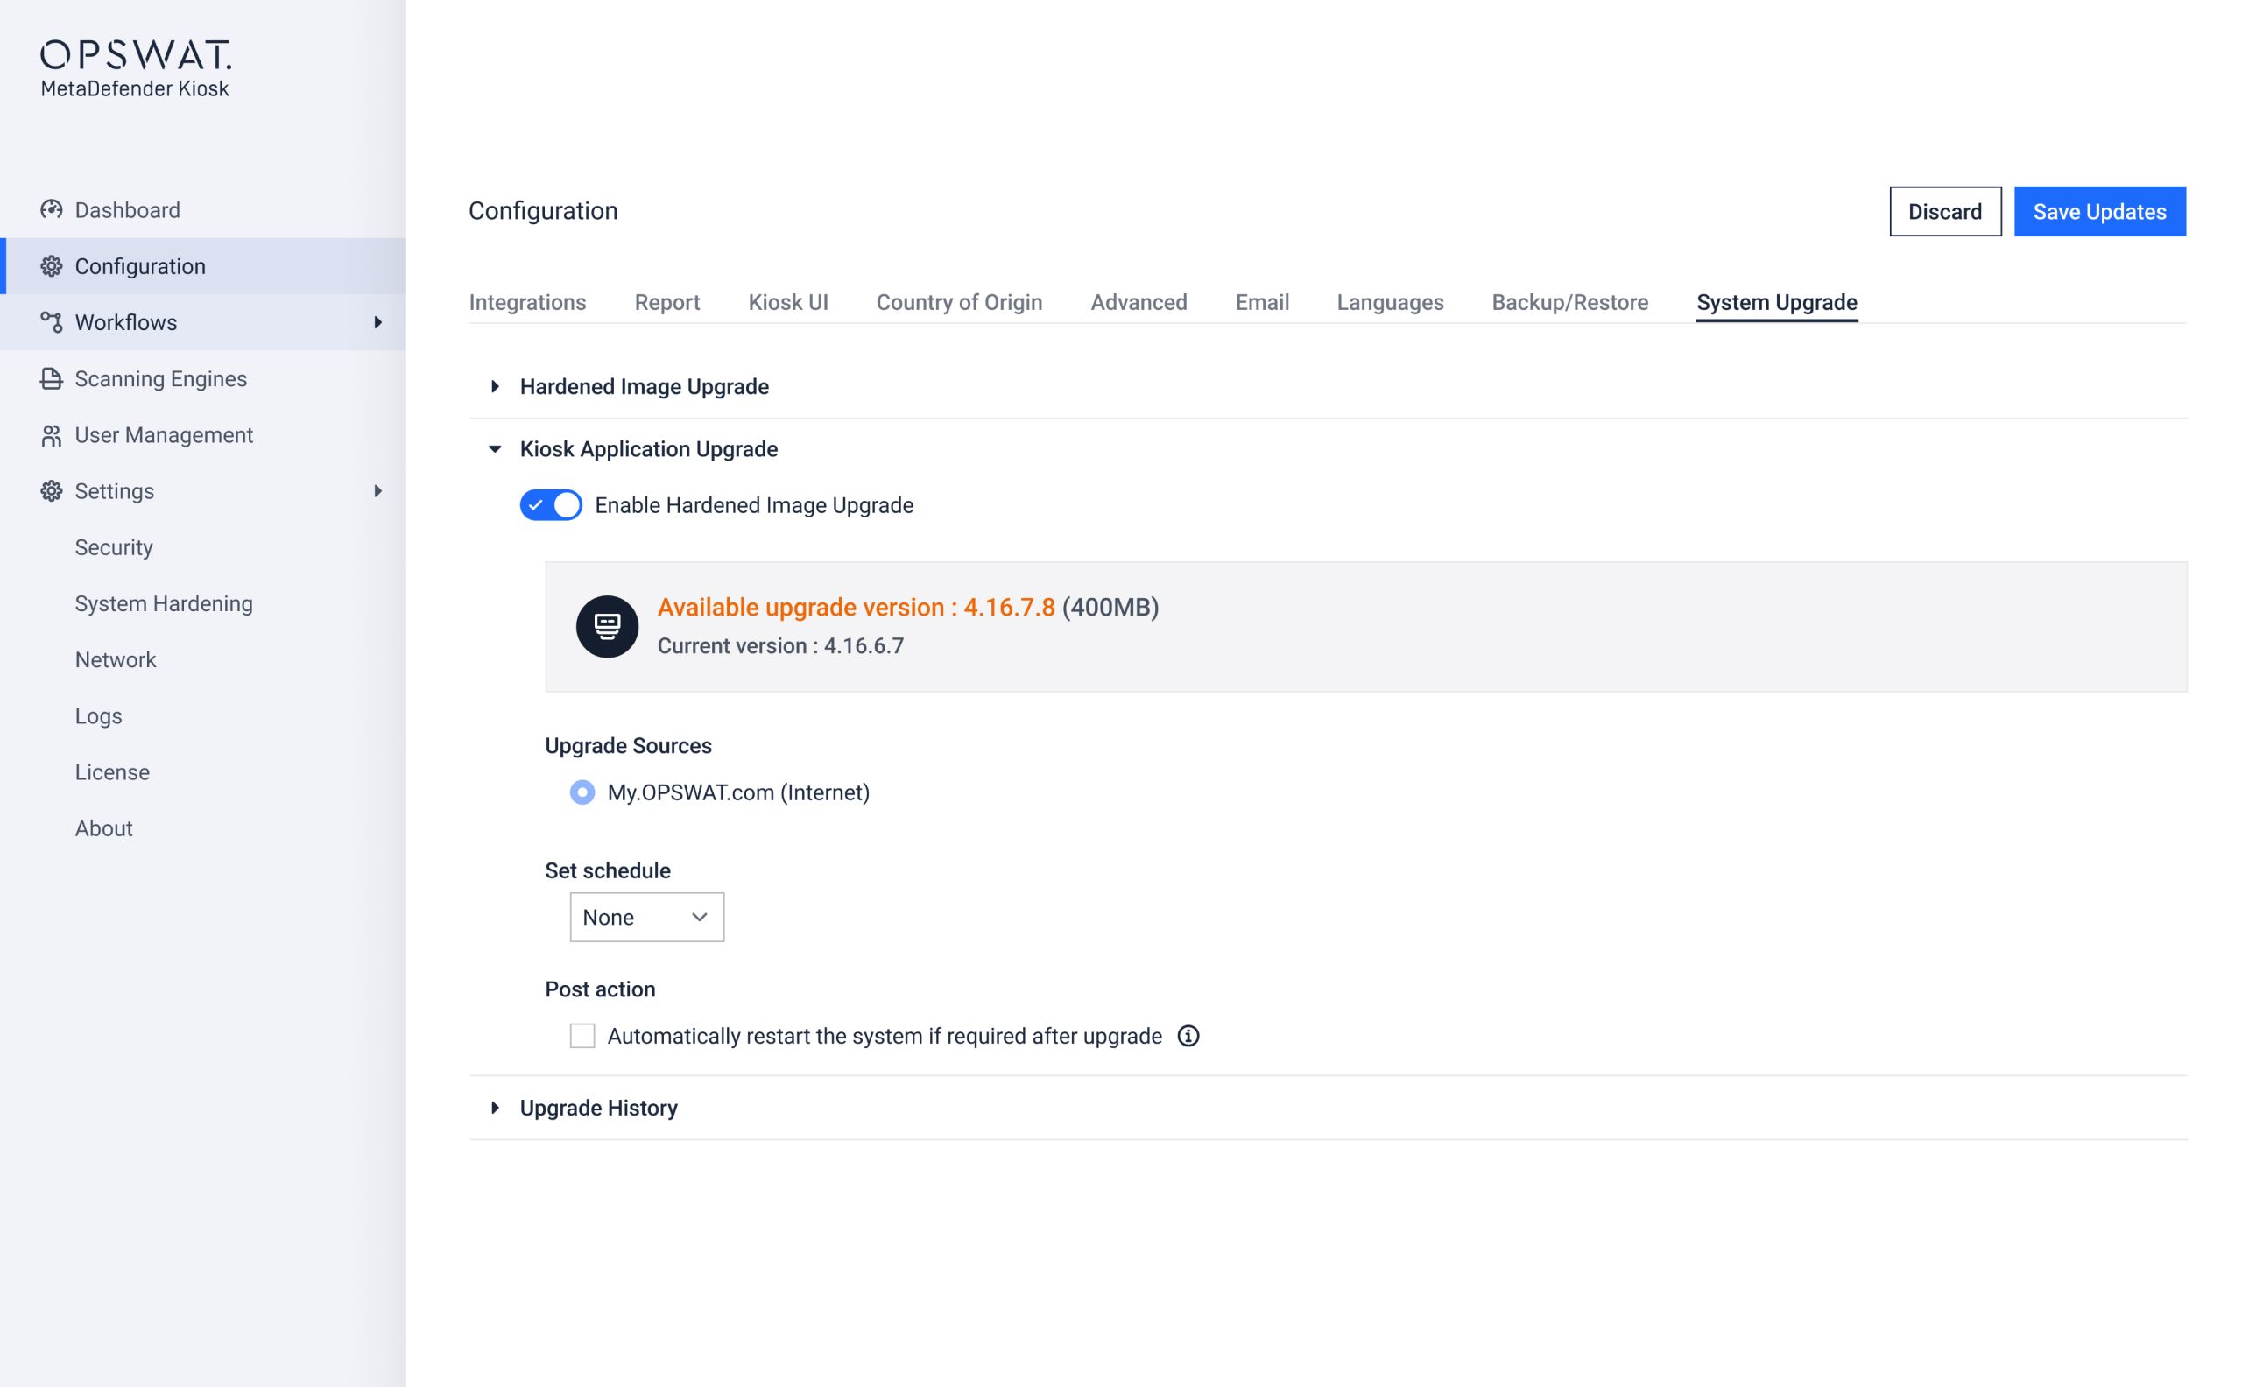Viewport: 2249px width, 1387px height.
Task: Click the Discard button
Action: (x=1944, y=212)
